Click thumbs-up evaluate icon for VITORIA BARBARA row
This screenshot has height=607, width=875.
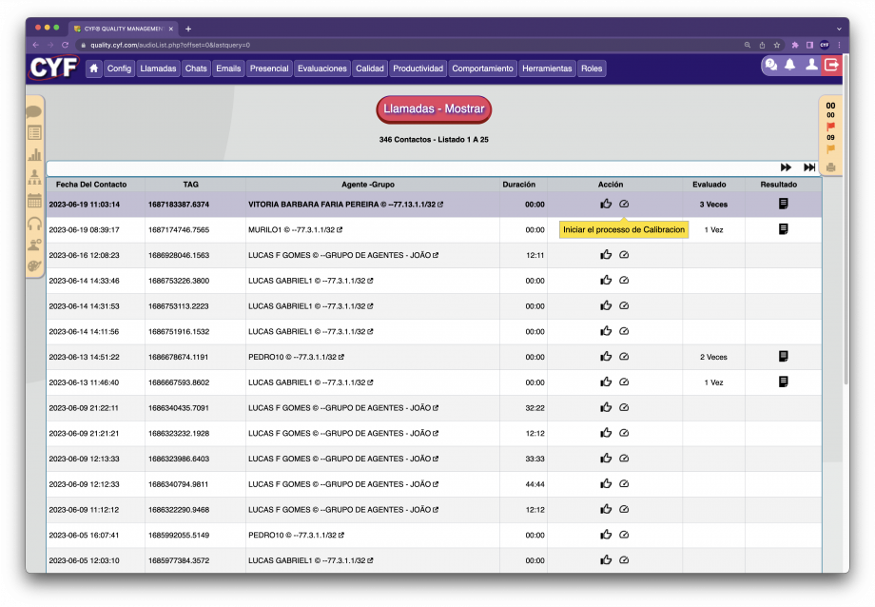(x=606, y=204)
